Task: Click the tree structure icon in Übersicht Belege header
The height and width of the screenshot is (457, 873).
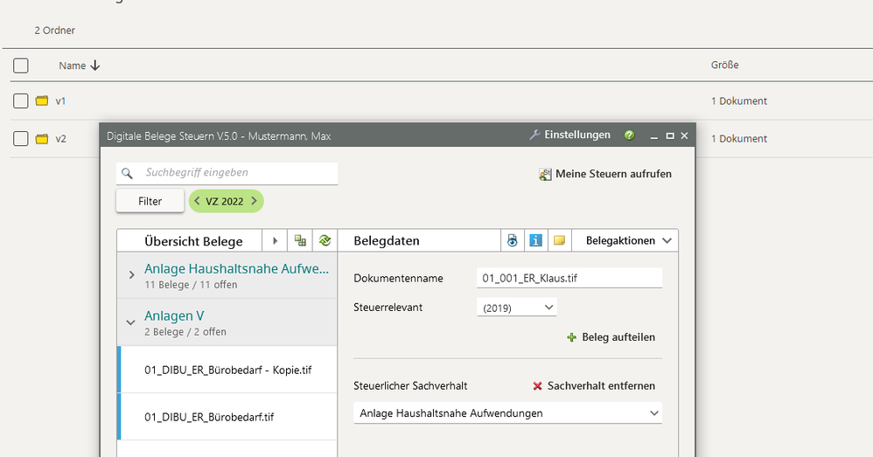Action: 300,240
